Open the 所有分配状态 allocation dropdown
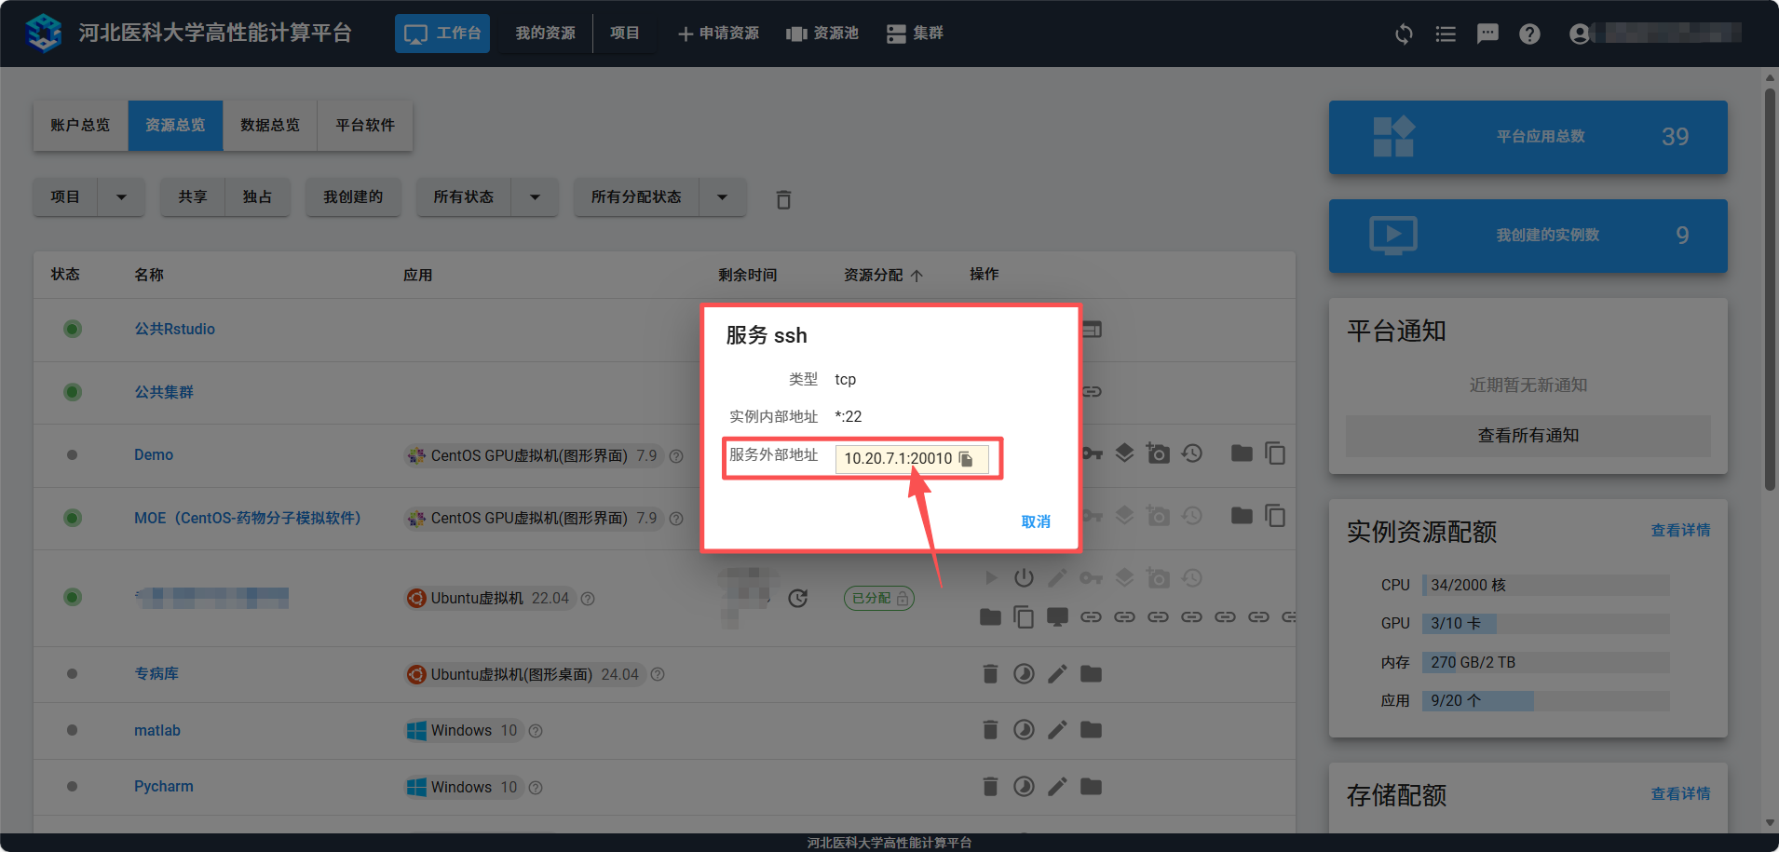The height and width of the screenshot is (852, 1779). coord(722,197)
